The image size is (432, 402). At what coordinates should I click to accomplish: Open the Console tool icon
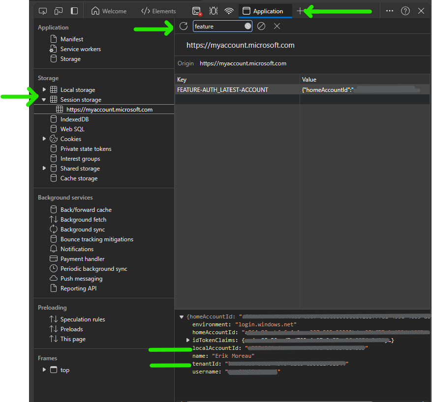(196, 11)
